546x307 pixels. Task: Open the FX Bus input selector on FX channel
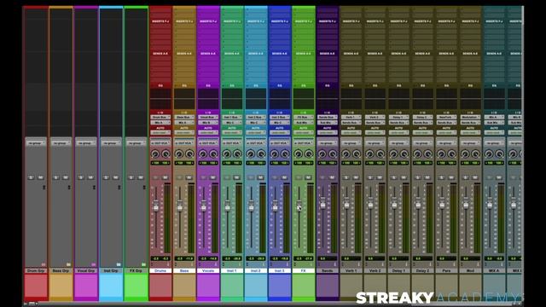(304, 118)
